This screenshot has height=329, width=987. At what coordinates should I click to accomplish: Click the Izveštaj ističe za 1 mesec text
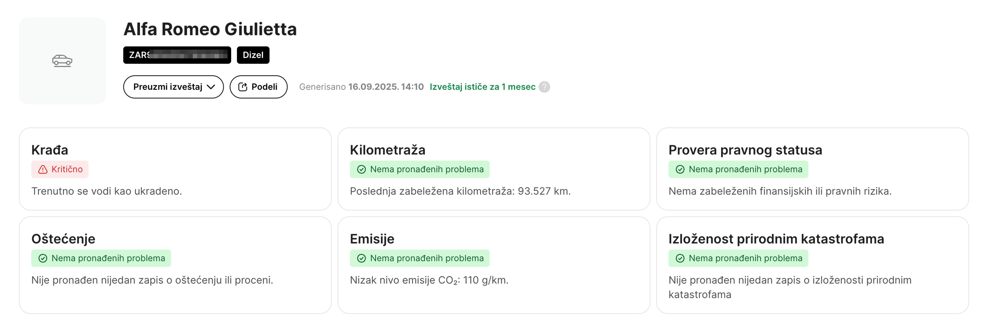[482, 87]
